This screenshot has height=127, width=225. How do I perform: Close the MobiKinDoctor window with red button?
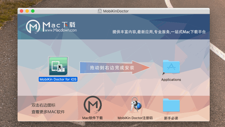21,11
